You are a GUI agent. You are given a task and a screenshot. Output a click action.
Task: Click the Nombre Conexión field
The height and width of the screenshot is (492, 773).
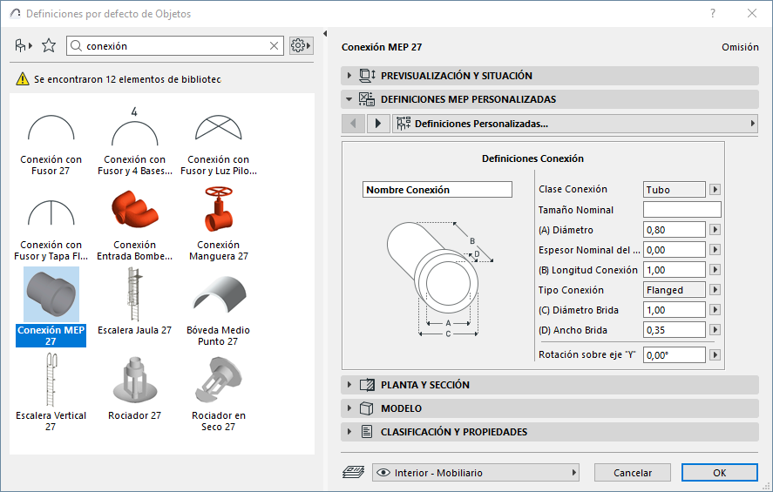point(437,190)
